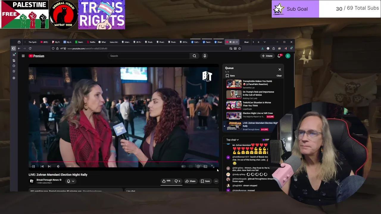Open more actions three-dot menu below video

coord(216,181)
